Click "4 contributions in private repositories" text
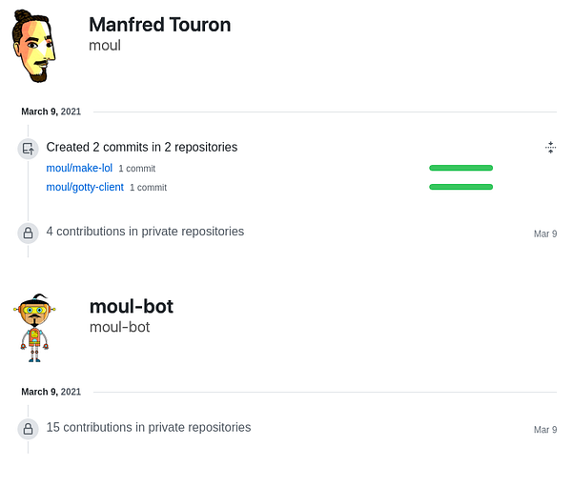The image size is (572, 487). pyautogui.click(x=145, y=231)
